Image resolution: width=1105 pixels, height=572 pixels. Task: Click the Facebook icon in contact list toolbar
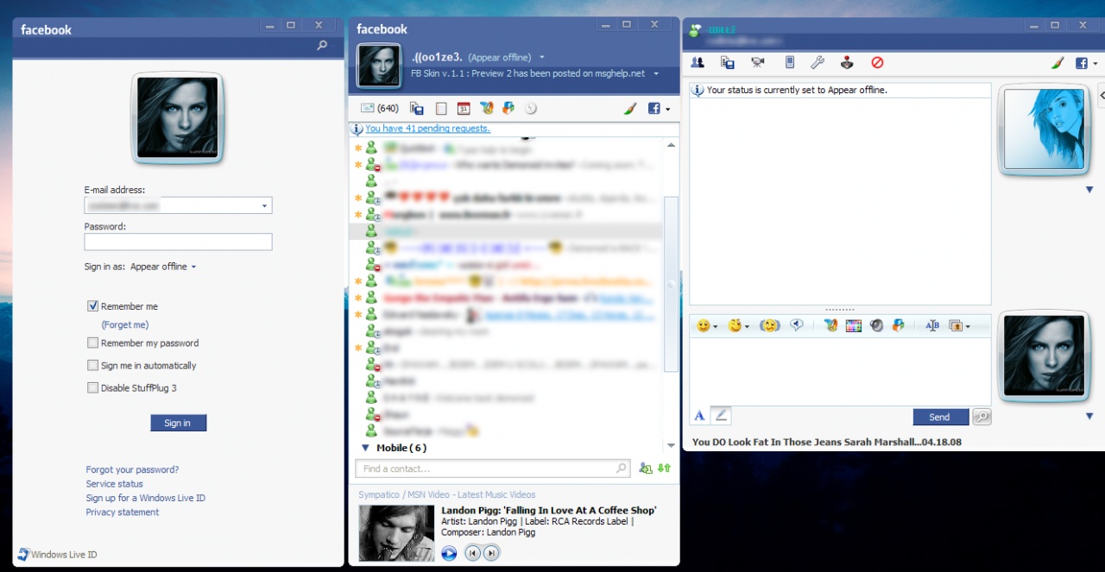click(x=654, y=109)
